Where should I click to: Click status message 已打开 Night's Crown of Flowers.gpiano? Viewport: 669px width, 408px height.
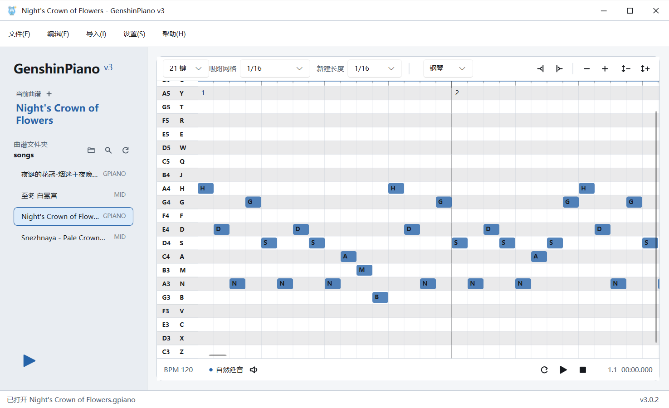coord(71,400)
